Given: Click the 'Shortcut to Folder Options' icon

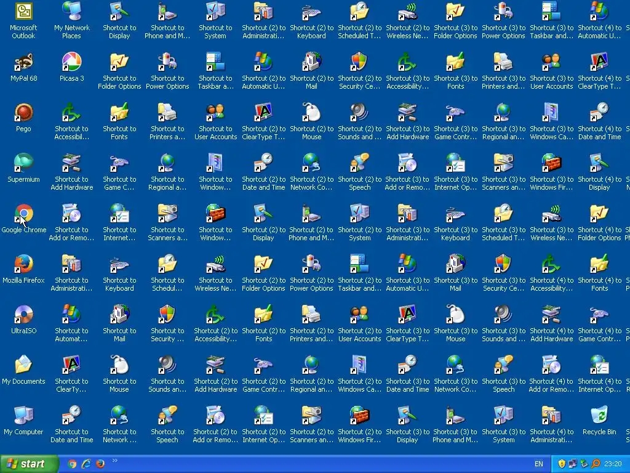Looking at the screenshot, I should [119, 62].
